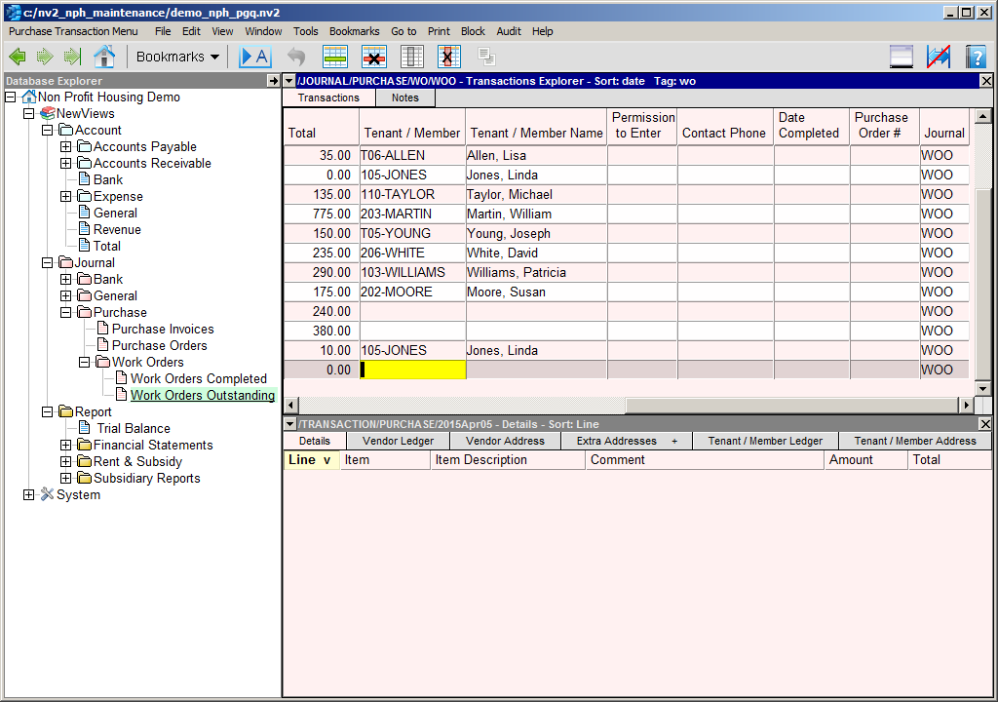Go to the home view icon
The width and height of the screenshot is (998, 702).
point(103,57)
